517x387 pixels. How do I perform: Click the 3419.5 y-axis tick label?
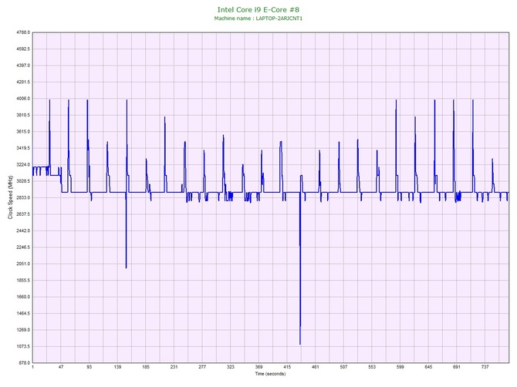(23, 148)
